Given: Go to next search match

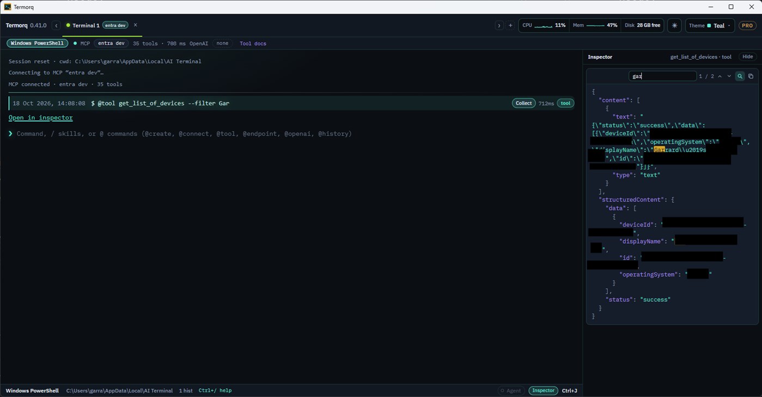Looking at the screenshot, I should 729,76.
